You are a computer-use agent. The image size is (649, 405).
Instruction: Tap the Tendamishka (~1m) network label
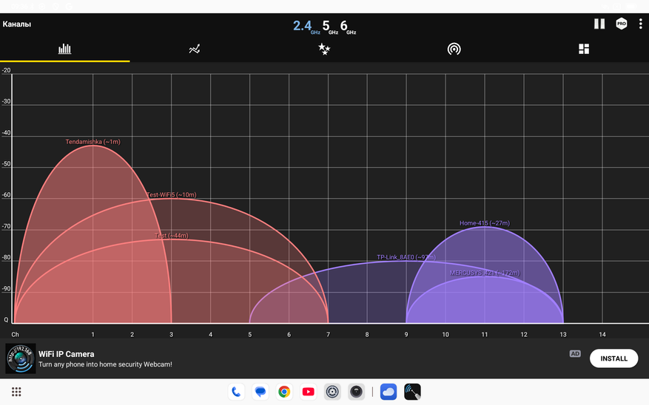(x=93, y=142)
